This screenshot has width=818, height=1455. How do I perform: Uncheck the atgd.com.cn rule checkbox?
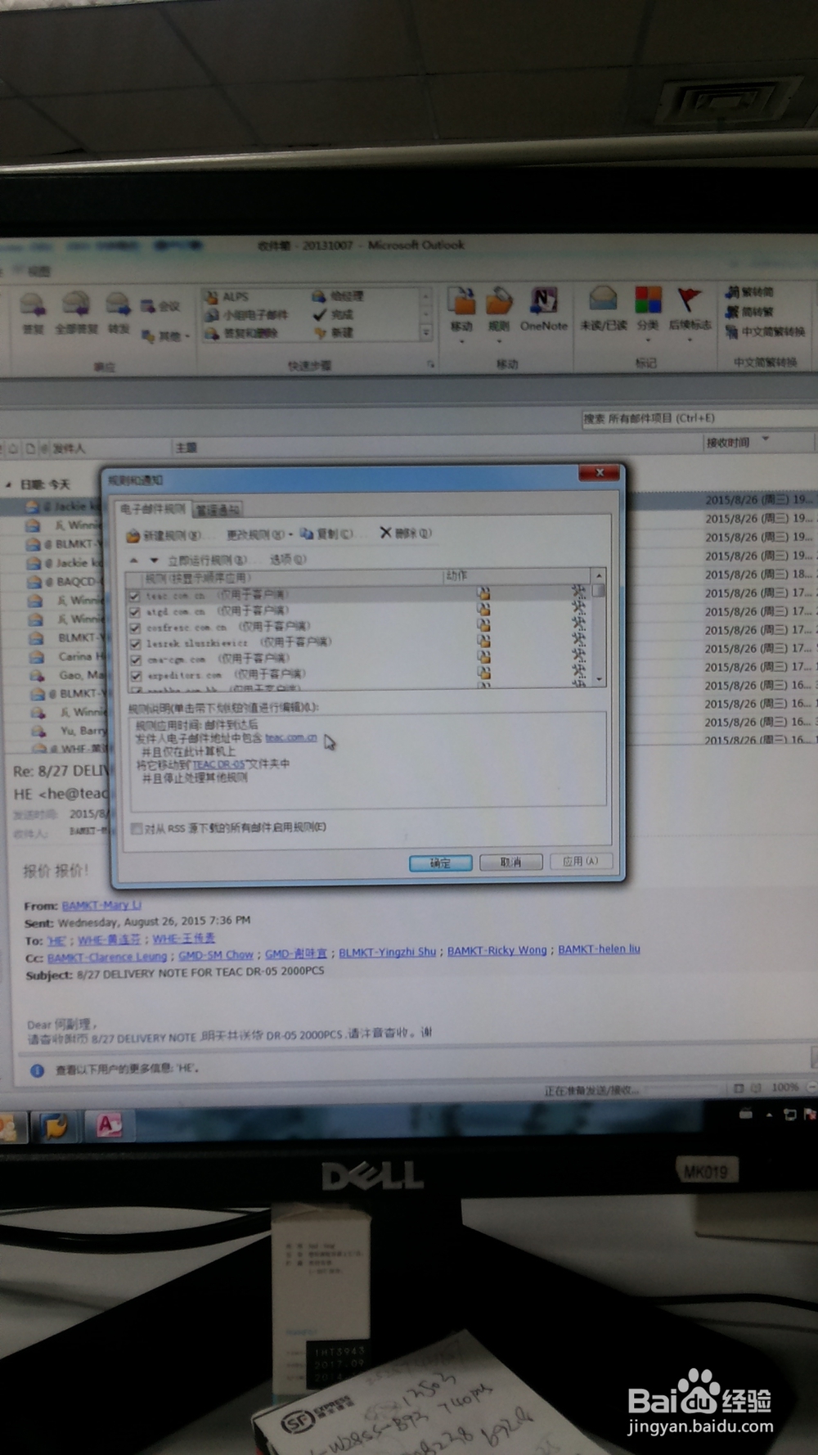coord(135,611)
